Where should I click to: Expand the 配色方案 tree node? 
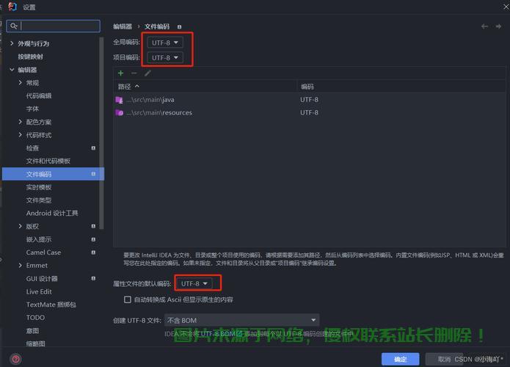click(x=21, y=122)
